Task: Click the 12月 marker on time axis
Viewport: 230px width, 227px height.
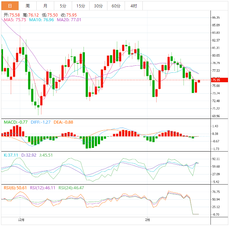Action: click(x=21, y=220)
